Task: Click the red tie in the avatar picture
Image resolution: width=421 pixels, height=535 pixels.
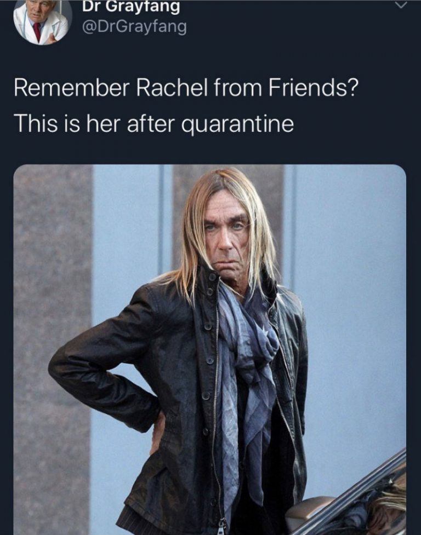Action: tap(37, 32)
